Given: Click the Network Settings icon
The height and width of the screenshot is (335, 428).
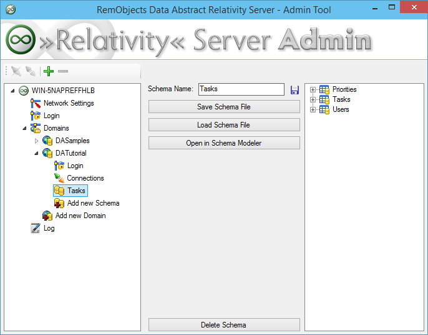Looking at the screenshot, I should tap(36, 103).
